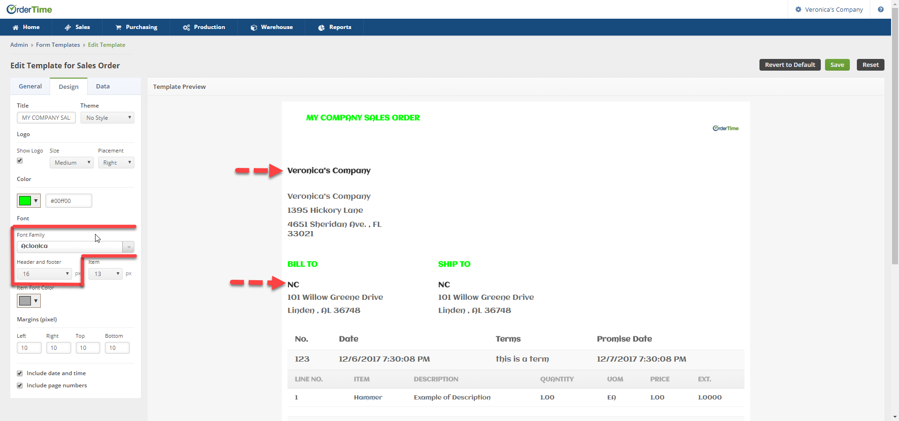Image resolution: width=899 pixels, height=421 pixels.
Task: Click the OrderTime logo
Action: click(29, 9)
